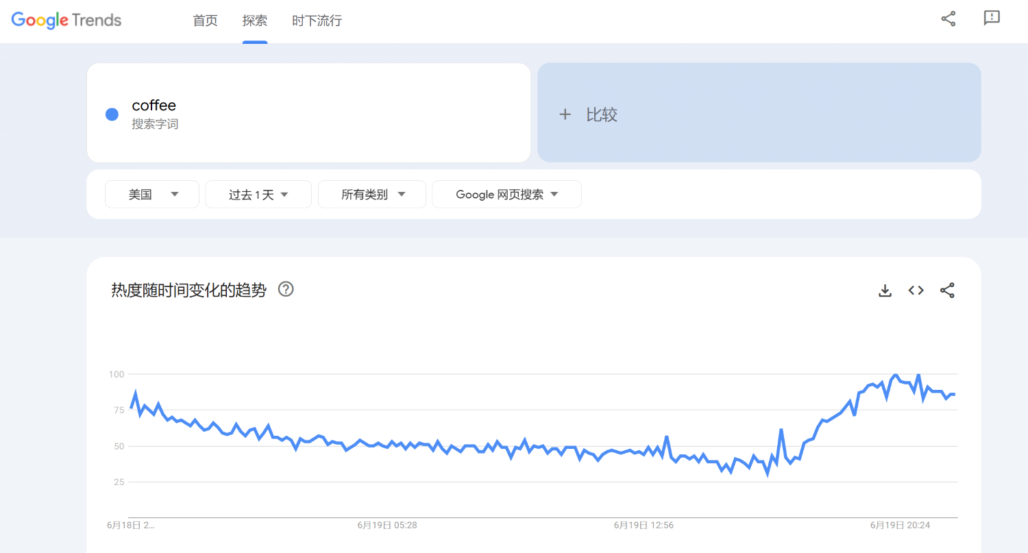Screen dimensions: 1028x553
Task: Click the 25 value on the y-axis
Action: (x=118, y=482)
